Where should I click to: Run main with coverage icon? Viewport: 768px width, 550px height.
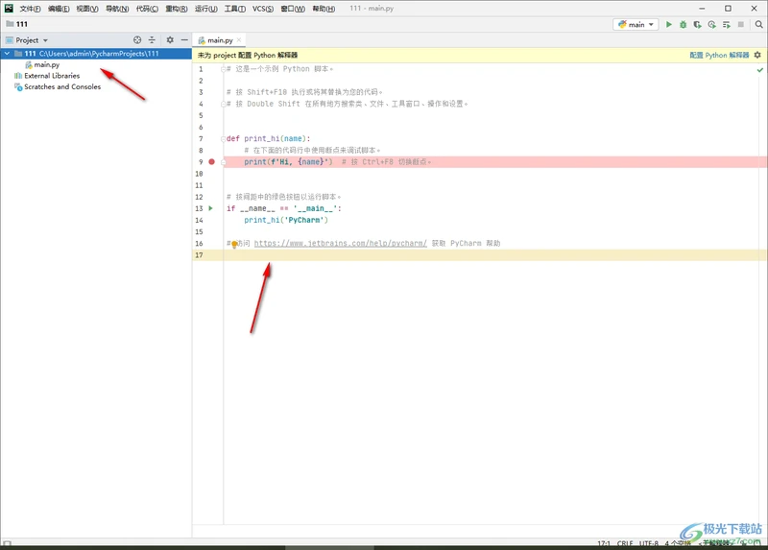(x=697, y=25)
